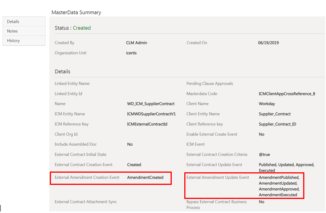Switch to the Notes tab
Screen dimensions: 326x213
24,31
